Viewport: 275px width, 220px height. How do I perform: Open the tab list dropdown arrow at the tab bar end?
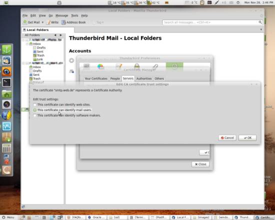pos(261,29)
